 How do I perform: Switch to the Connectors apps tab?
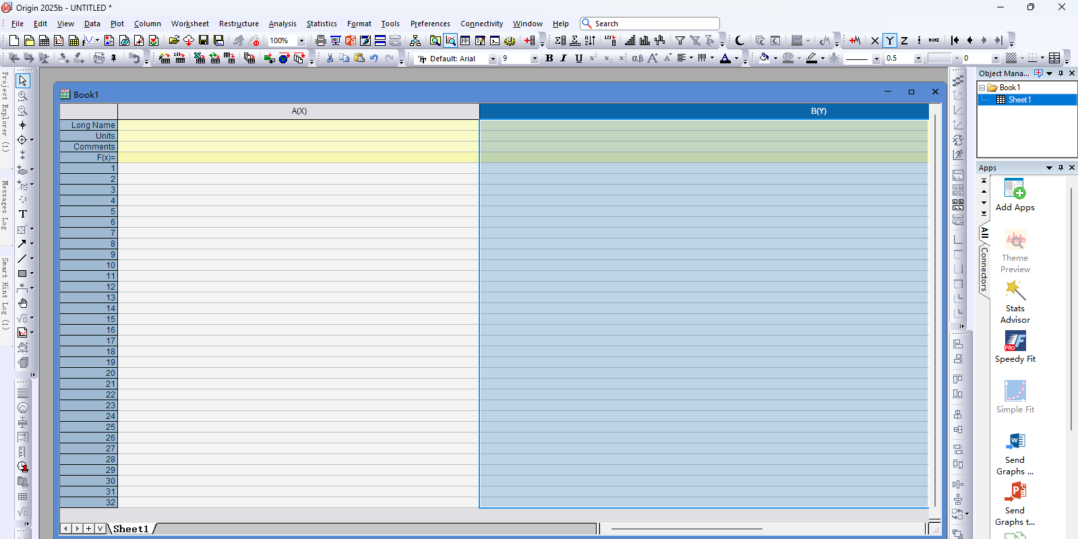(984, 269)
